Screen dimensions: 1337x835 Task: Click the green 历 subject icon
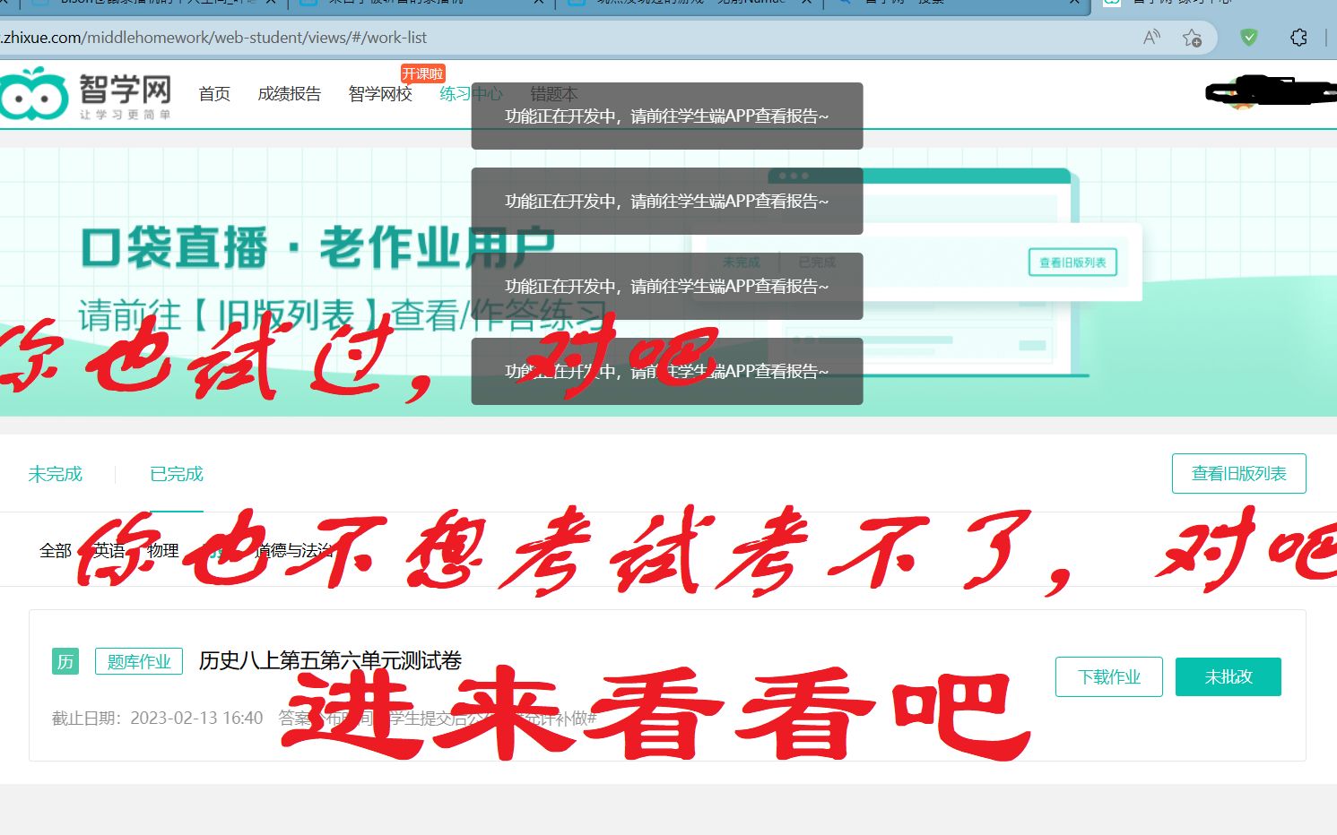tap(65, 661)
